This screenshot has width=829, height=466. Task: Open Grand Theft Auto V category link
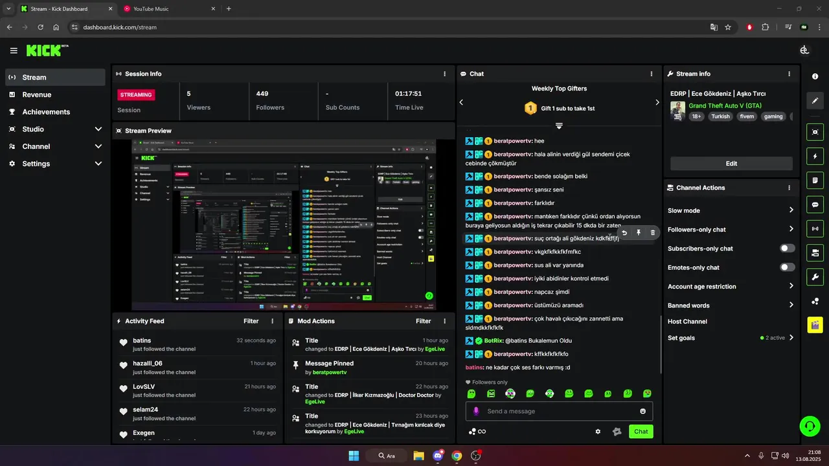click(725, 105)
